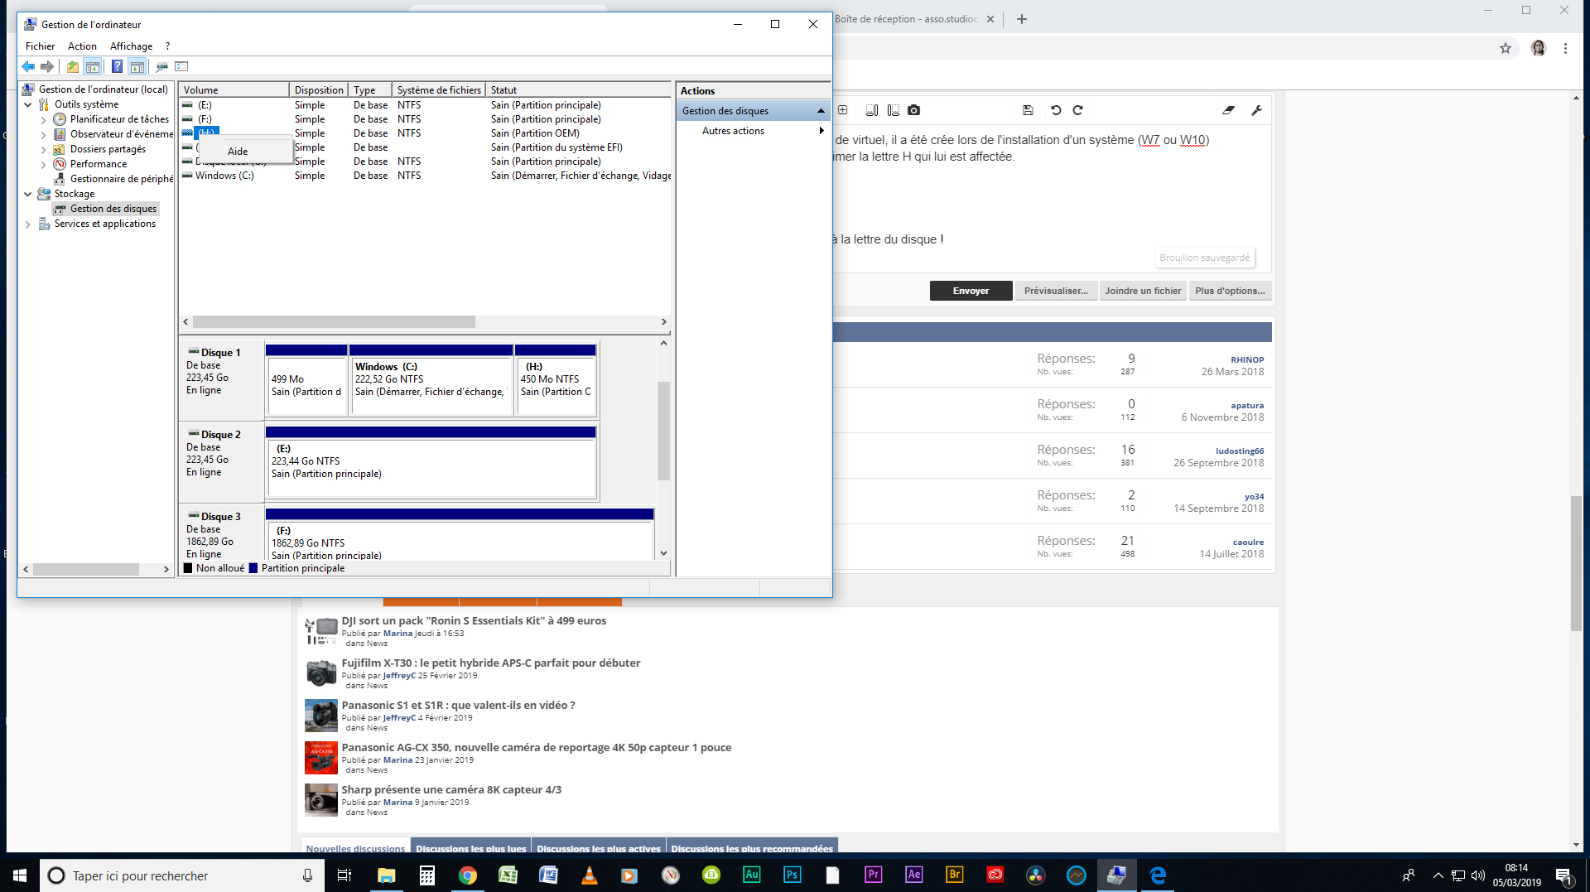Collapse the Outils système tree node
The image size is (1590, 892).
coord(28,104)
